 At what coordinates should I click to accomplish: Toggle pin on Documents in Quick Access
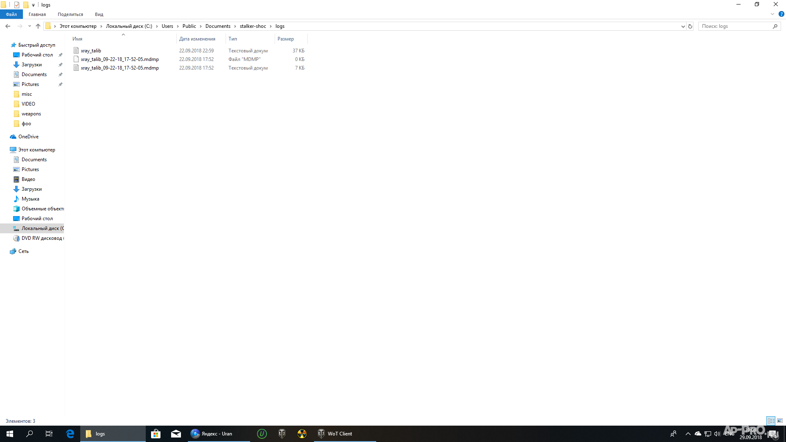(61, 74)
